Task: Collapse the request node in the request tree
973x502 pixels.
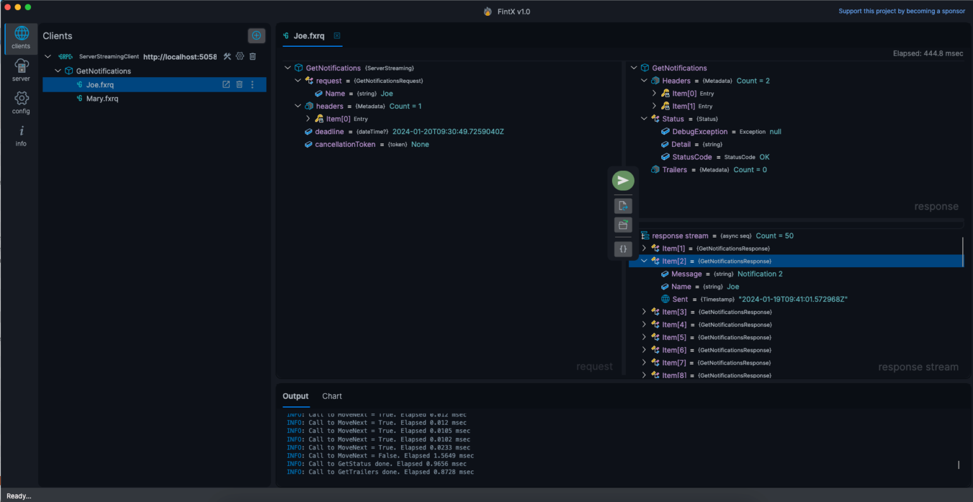Action: [297, 80]
